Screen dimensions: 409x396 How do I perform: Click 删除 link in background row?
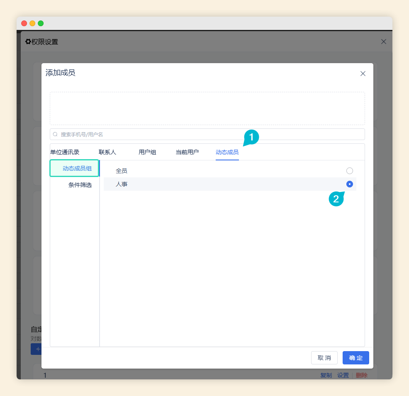coord(362,375)
